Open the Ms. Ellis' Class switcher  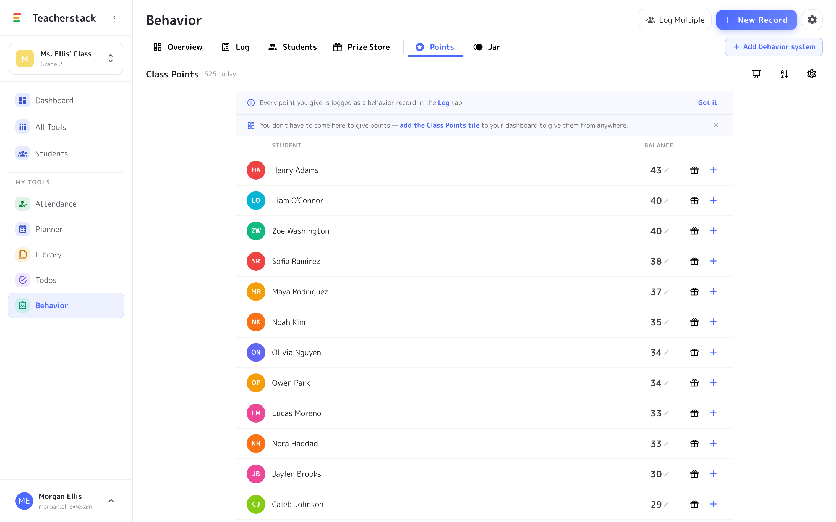click(x=66, y=59)
